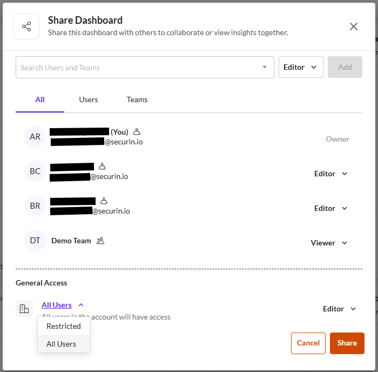Click the share icon beside Share Dashboard title
378x372 pixels.
pos(26,26)
